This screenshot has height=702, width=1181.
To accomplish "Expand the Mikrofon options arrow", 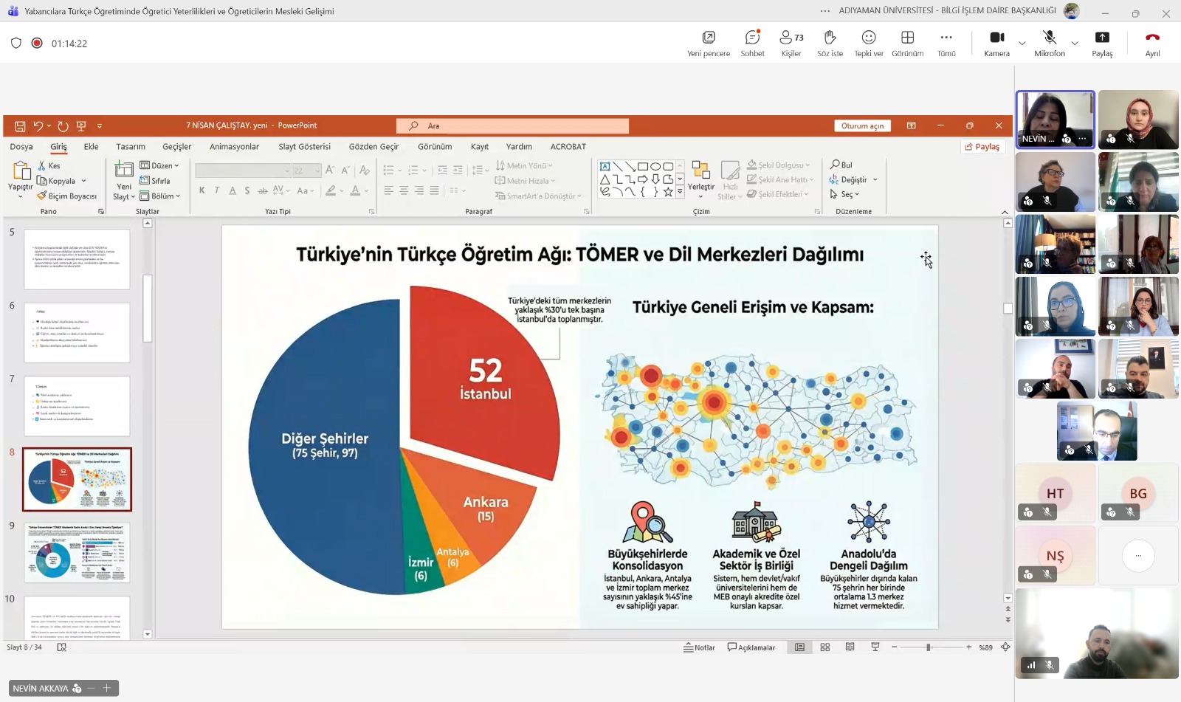I will 1075,43.
